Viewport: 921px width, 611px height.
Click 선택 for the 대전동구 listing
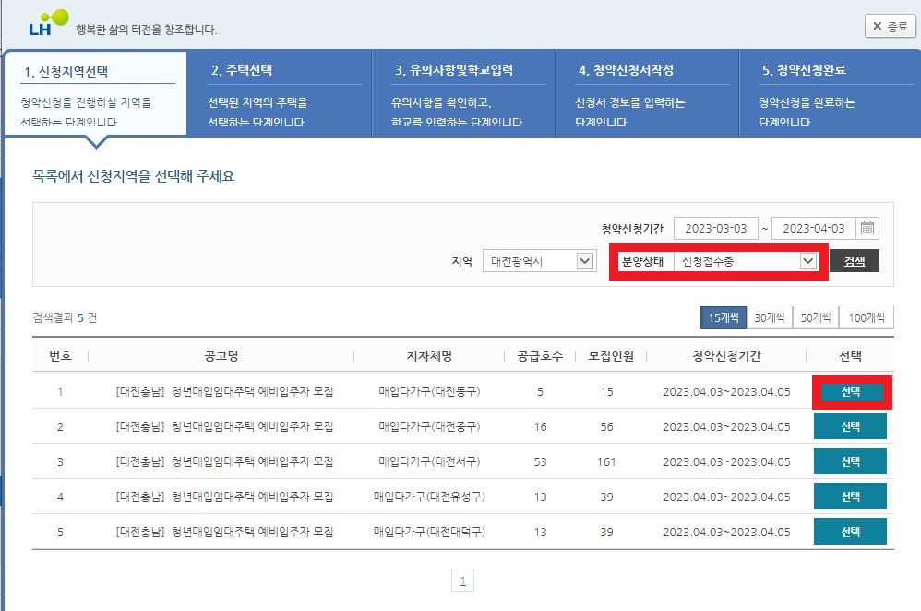tap(850, 392)
